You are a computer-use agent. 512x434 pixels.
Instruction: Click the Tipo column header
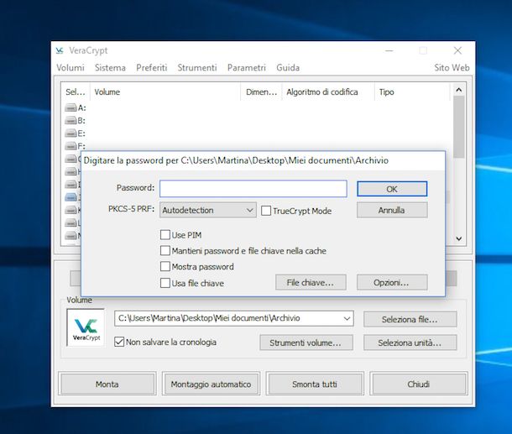click(412, 92)
